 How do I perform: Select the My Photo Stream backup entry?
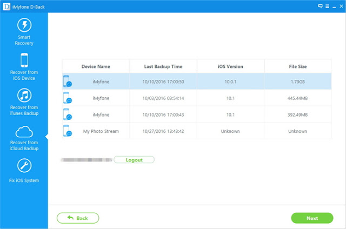[x=197, y=131]
